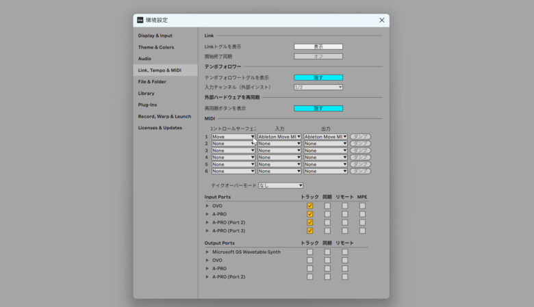The height and width of the screenshot is (307, 534).
Task: Enable リモート for A-PRO (Port 2) input
Action: click(x=345, y=222)
